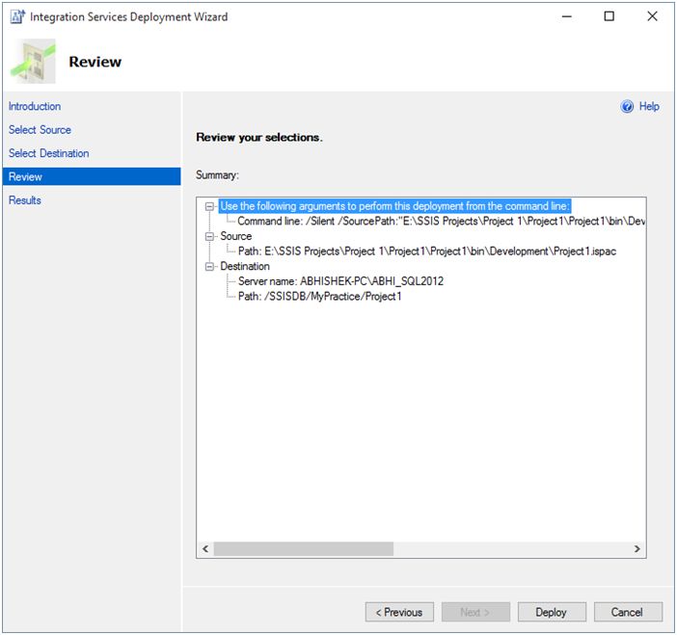Click the horizontal scrollbar thumb in Summary

(x=304, y=548)
